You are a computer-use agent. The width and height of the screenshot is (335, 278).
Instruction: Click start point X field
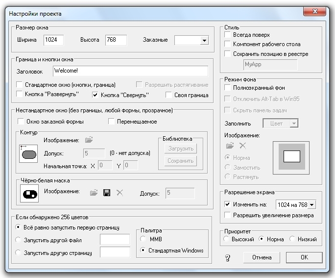coord(105,165)
